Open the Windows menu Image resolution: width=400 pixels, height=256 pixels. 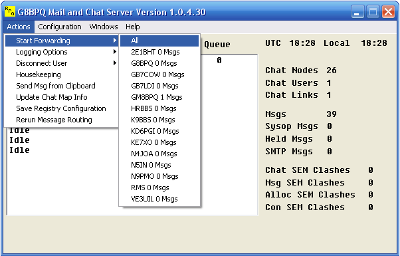click(104, 27)
